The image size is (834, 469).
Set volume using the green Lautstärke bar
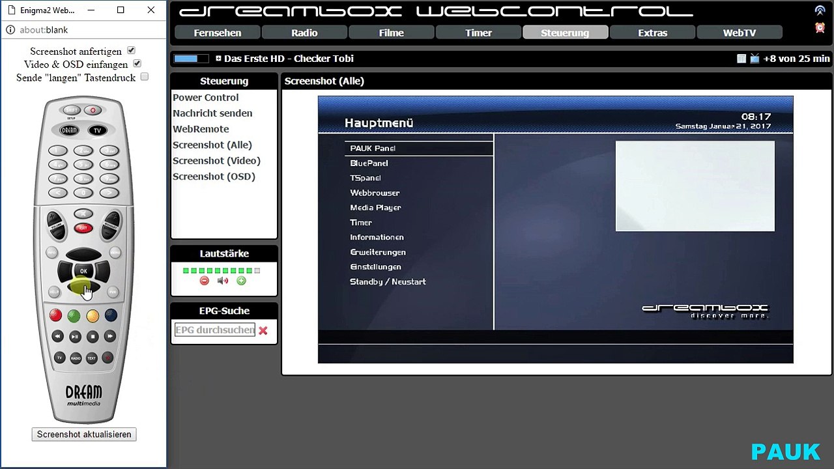(222, 270)
